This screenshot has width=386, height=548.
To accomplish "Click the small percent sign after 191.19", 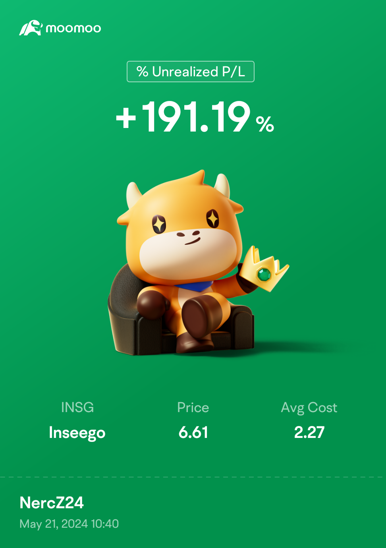I will tap(265, 124).
